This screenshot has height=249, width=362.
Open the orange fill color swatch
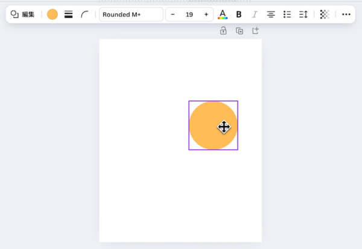tap(52, 14)
